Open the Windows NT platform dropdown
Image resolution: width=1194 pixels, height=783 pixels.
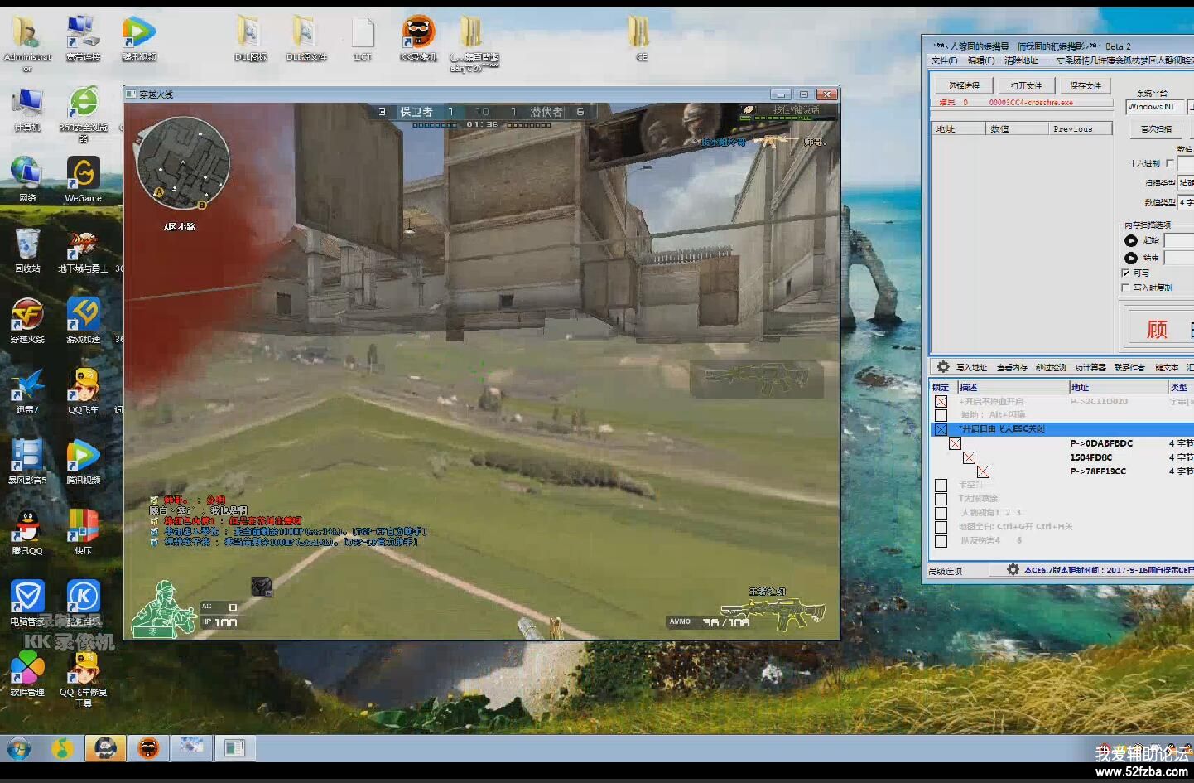click(x=1155, y=107)
